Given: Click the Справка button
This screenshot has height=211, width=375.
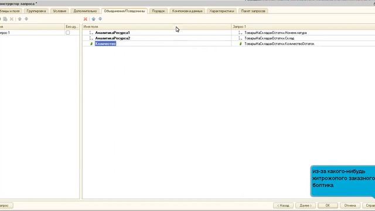Looking at the screenshot, I should pos(369,206).
